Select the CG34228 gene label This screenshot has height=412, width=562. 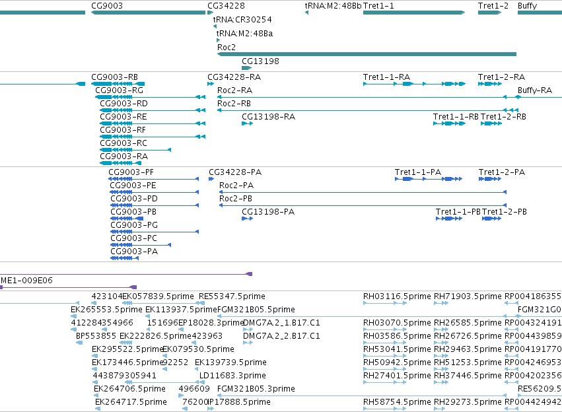tap(226, 6)
